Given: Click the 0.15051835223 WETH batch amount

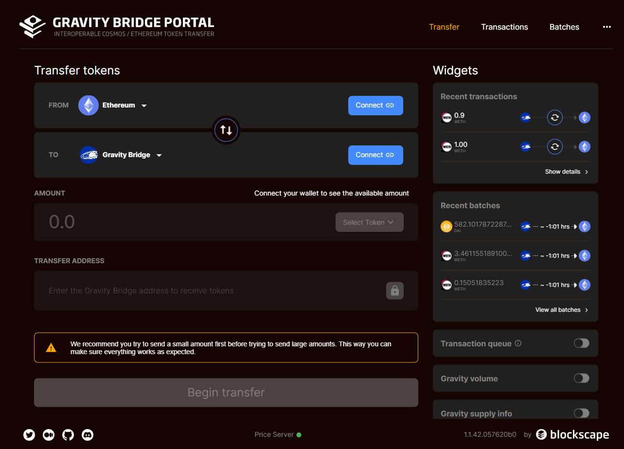Looking at the screenshot, I should (x=479, y=283).
